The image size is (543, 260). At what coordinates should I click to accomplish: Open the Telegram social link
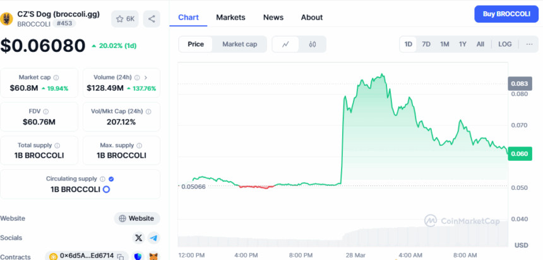(x=154, y=238)
